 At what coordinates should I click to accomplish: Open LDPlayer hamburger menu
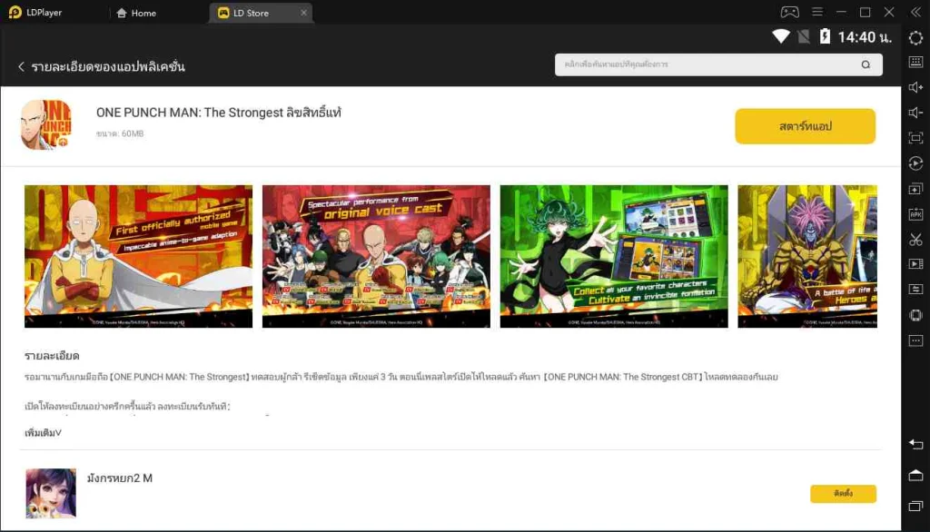pyautogui.click(x=817, y=12)
